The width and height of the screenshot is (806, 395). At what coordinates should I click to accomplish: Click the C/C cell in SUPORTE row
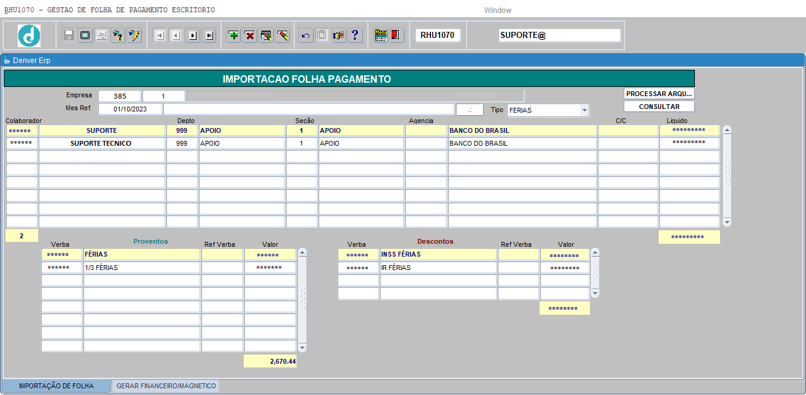(627, 130)
